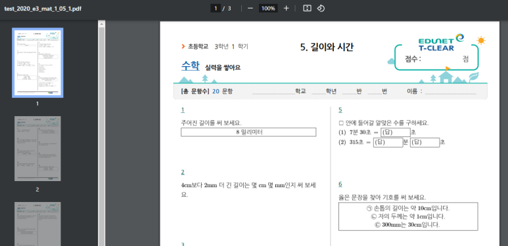Screen dimensions: 508x246
Task: Open page 2 thumbnail
Action: click(x=37, y=148)
